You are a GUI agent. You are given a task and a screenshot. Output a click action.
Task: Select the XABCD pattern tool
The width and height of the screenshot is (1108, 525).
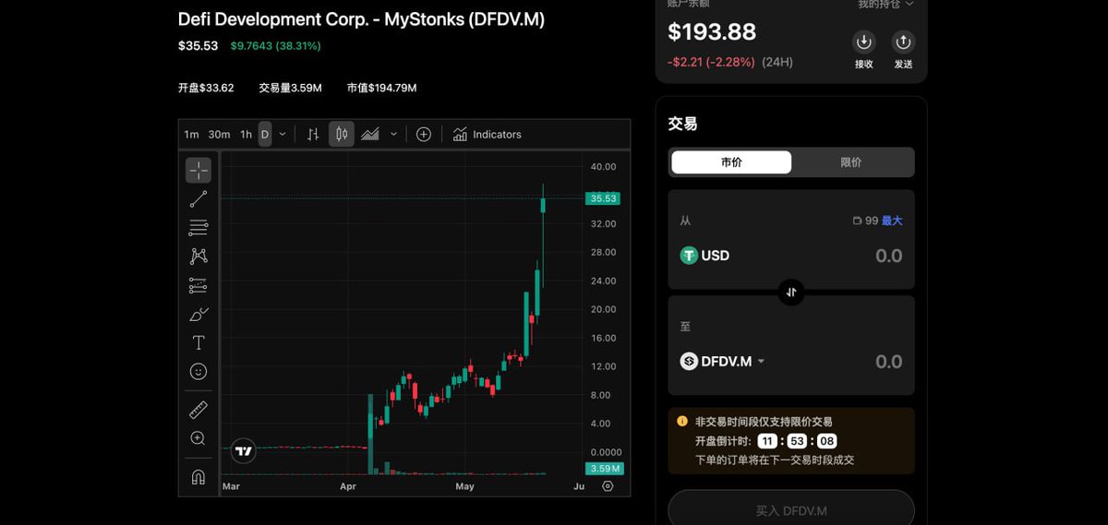199,257
